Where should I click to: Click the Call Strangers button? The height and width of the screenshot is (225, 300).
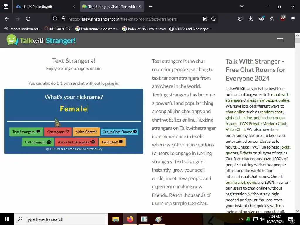[x=38, y=142]
